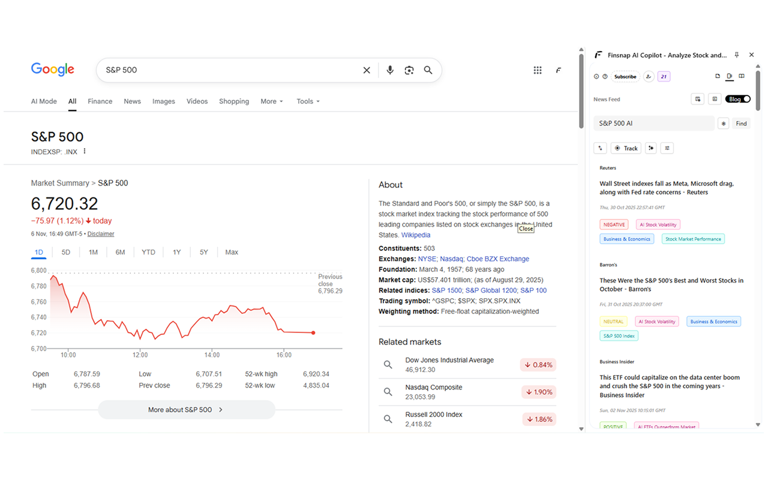Click the Google logo
The height and width of the screenshot is (480, 768).
pos(53,70)
